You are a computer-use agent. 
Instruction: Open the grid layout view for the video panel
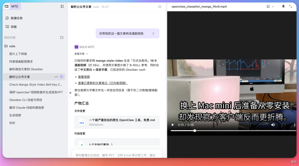pos(268,6)
